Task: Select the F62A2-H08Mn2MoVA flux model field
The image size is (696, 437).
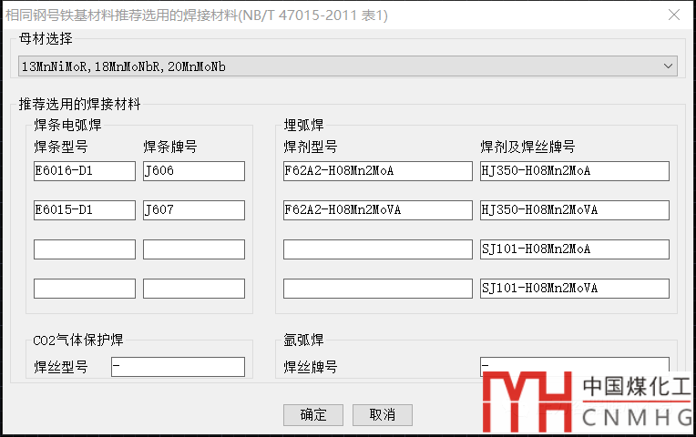Action: pos(377,210)
